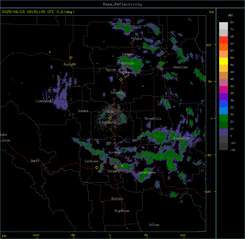Click the yellow diamond marker above RockyMH
Viewport: 245px width, 239px height.
[71, 58]
